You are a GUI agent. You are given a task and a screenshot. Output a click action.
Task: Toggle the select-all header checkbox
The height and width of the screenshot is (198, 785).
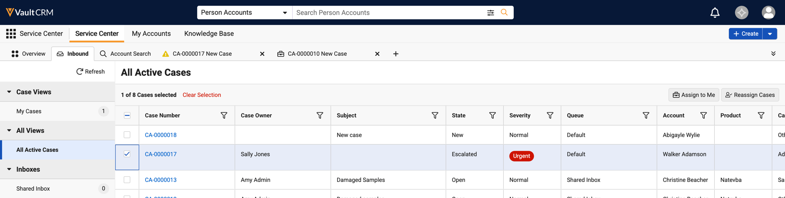point(127,116)
